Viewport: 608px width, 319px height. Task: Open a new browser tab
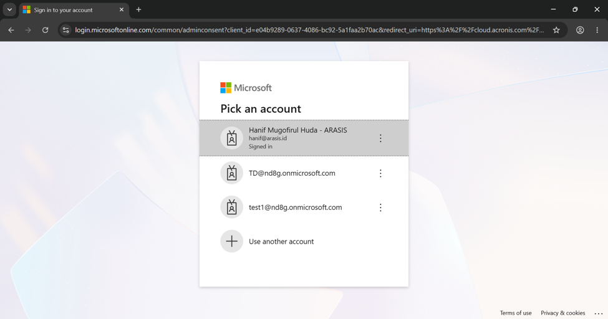tap(138, 10)
